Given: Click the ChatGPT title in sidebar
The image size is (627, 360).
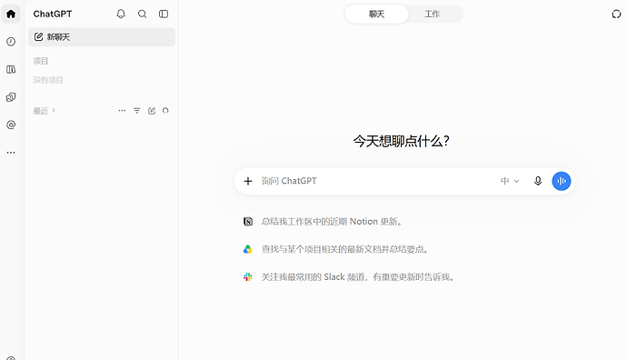Looking at the screenshot, I should 53,14.
